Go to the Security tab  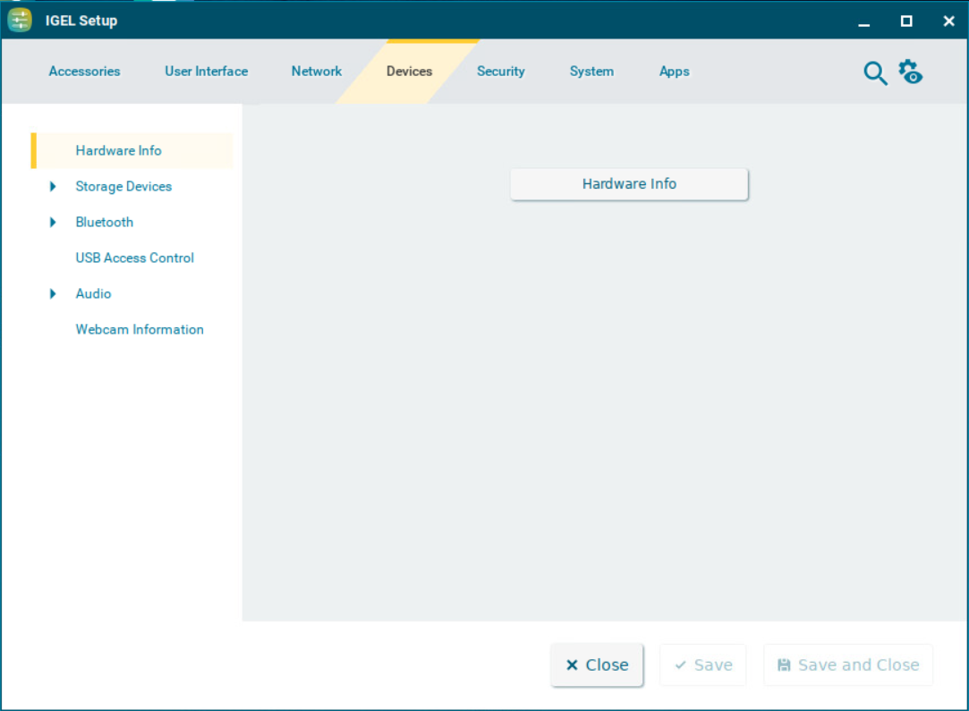tap(500, 72)
